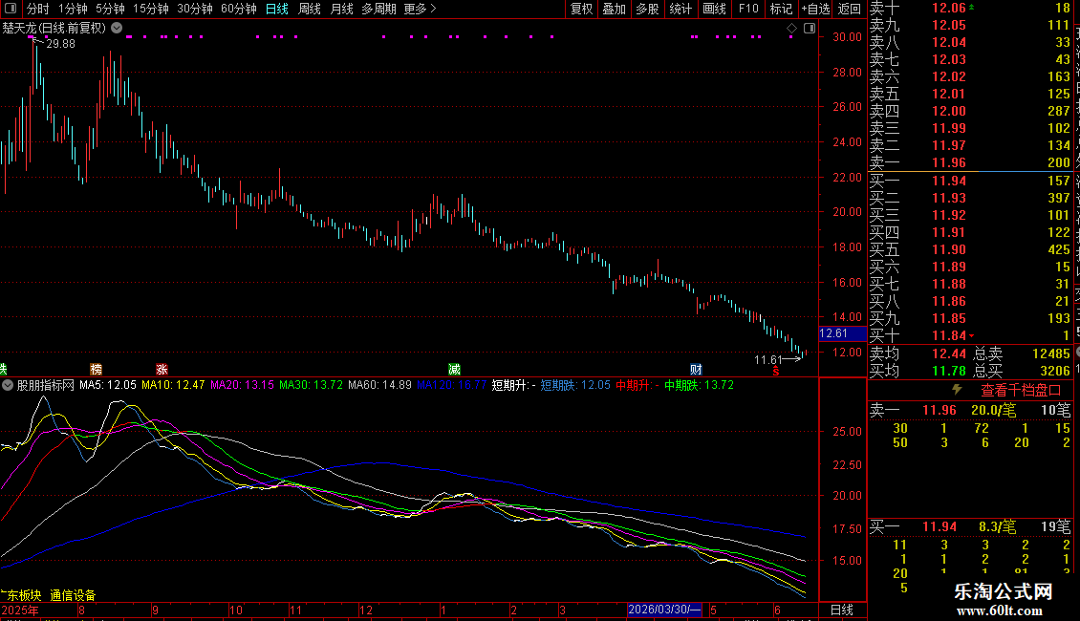
Task: Toggle the right side panel icon
Action: 810,29
